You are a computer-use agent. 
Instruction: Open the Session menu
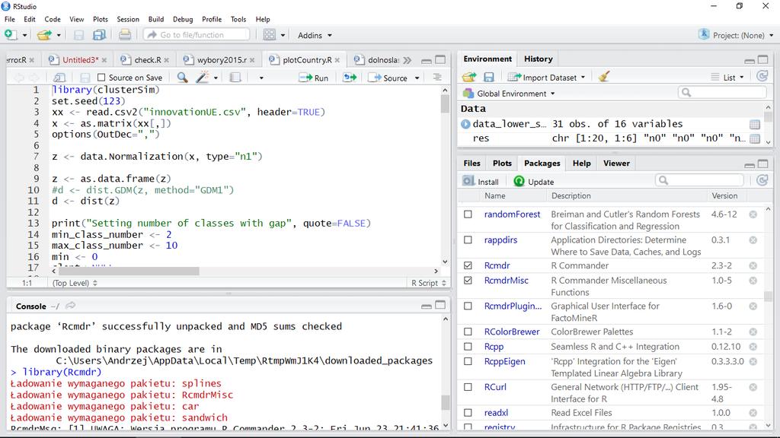128,19
